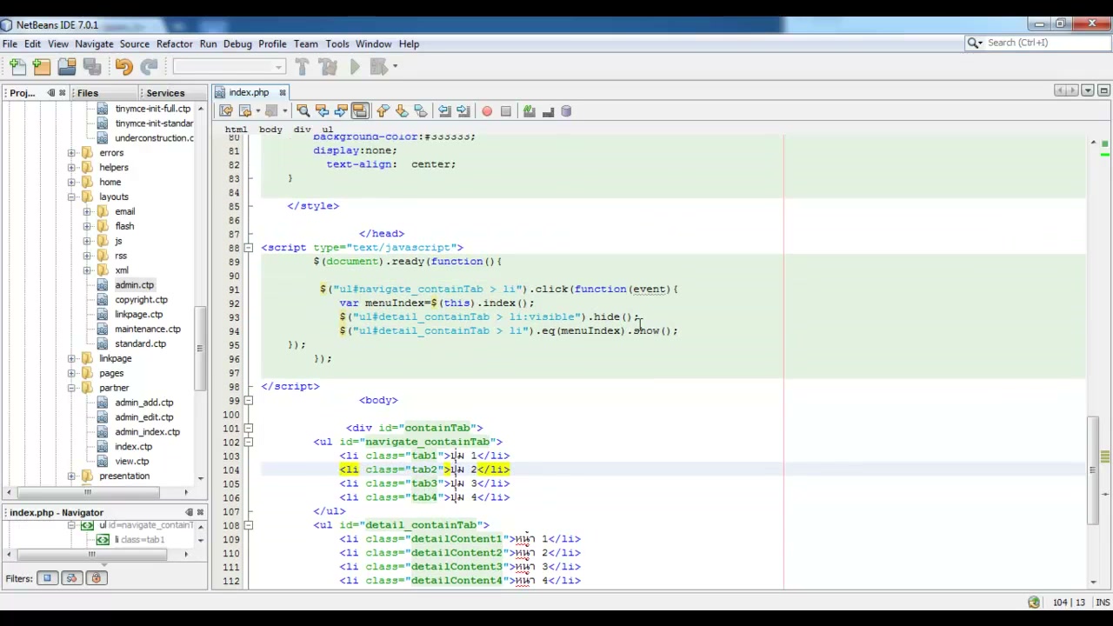Click the New File toolbar icon
Screen dimensions: 1113x626
[x=17, y=66]
